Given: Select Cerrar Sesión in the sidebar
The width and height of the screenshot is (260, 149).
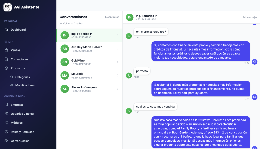Looking at the screenshot, I should [20, 141].
